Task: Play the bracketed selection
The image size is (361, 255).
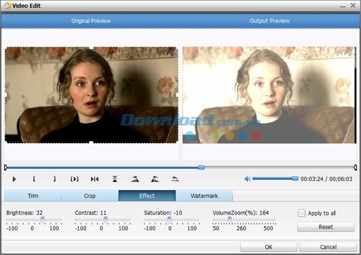Action: (75, 179)
